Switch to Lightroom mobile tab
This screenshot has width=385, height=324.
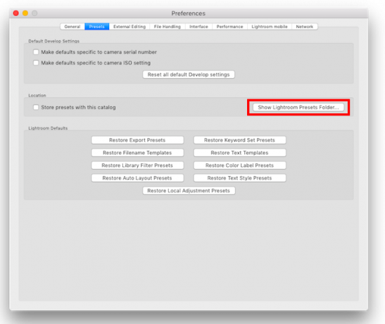[x=270, y=27]
